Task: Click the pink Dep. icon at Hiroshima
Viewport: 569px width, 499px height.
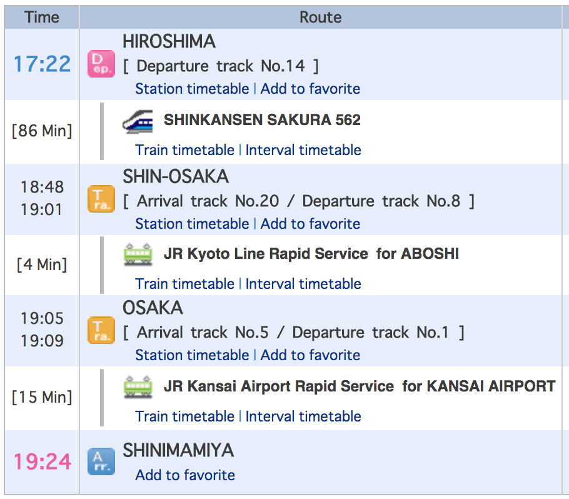Action: (x=101, y=64)
